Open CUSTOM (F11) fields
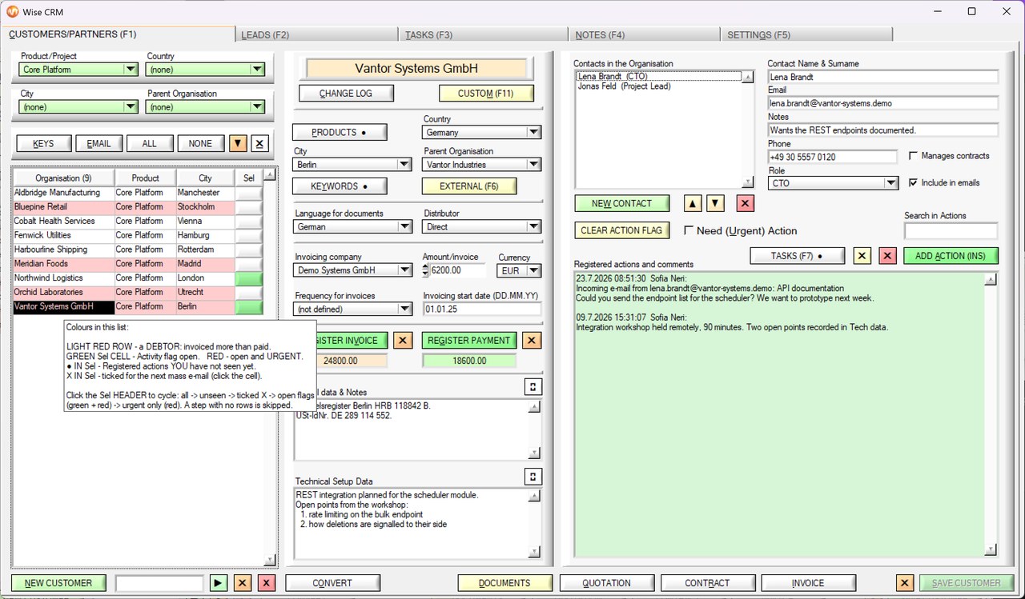 coord(486,94)
